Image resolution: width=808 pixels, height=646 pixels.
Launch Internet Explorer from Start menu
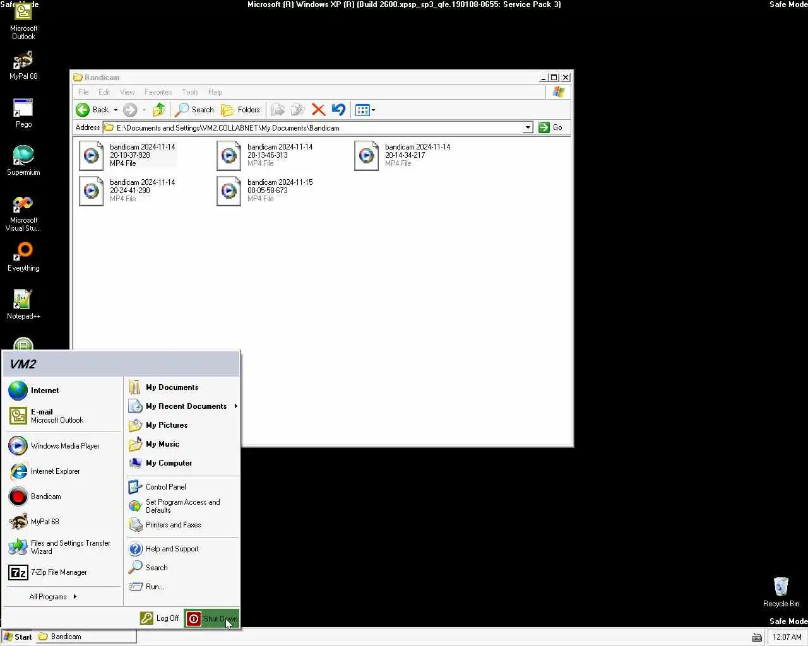pyautogui.click(x=63, y=471)
